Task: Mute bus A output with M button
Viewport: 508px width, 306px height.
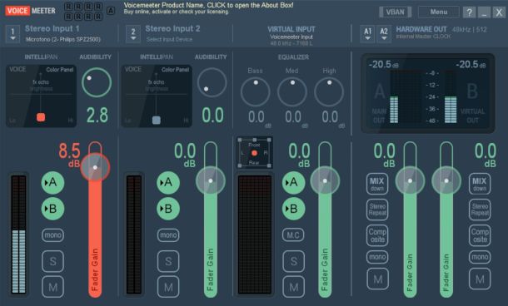Action: [x=377, y=279]
